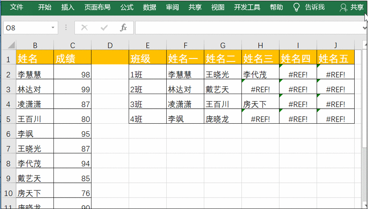The width and height of the screenshot is (368, 209).
Task: Open the 开发工具 ribbon tab
Action: tap(247, 7)
